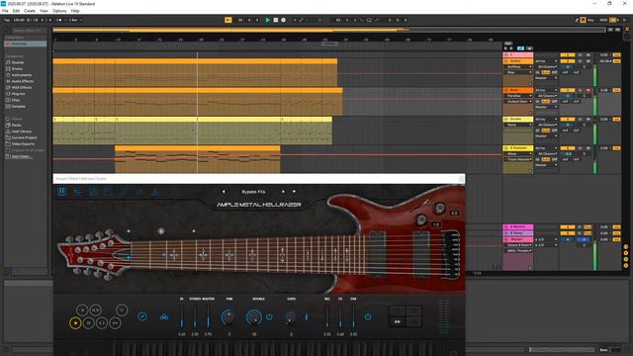Open the Options menu
The width and height of the screenshot is (633, 356).
[59, 11]
